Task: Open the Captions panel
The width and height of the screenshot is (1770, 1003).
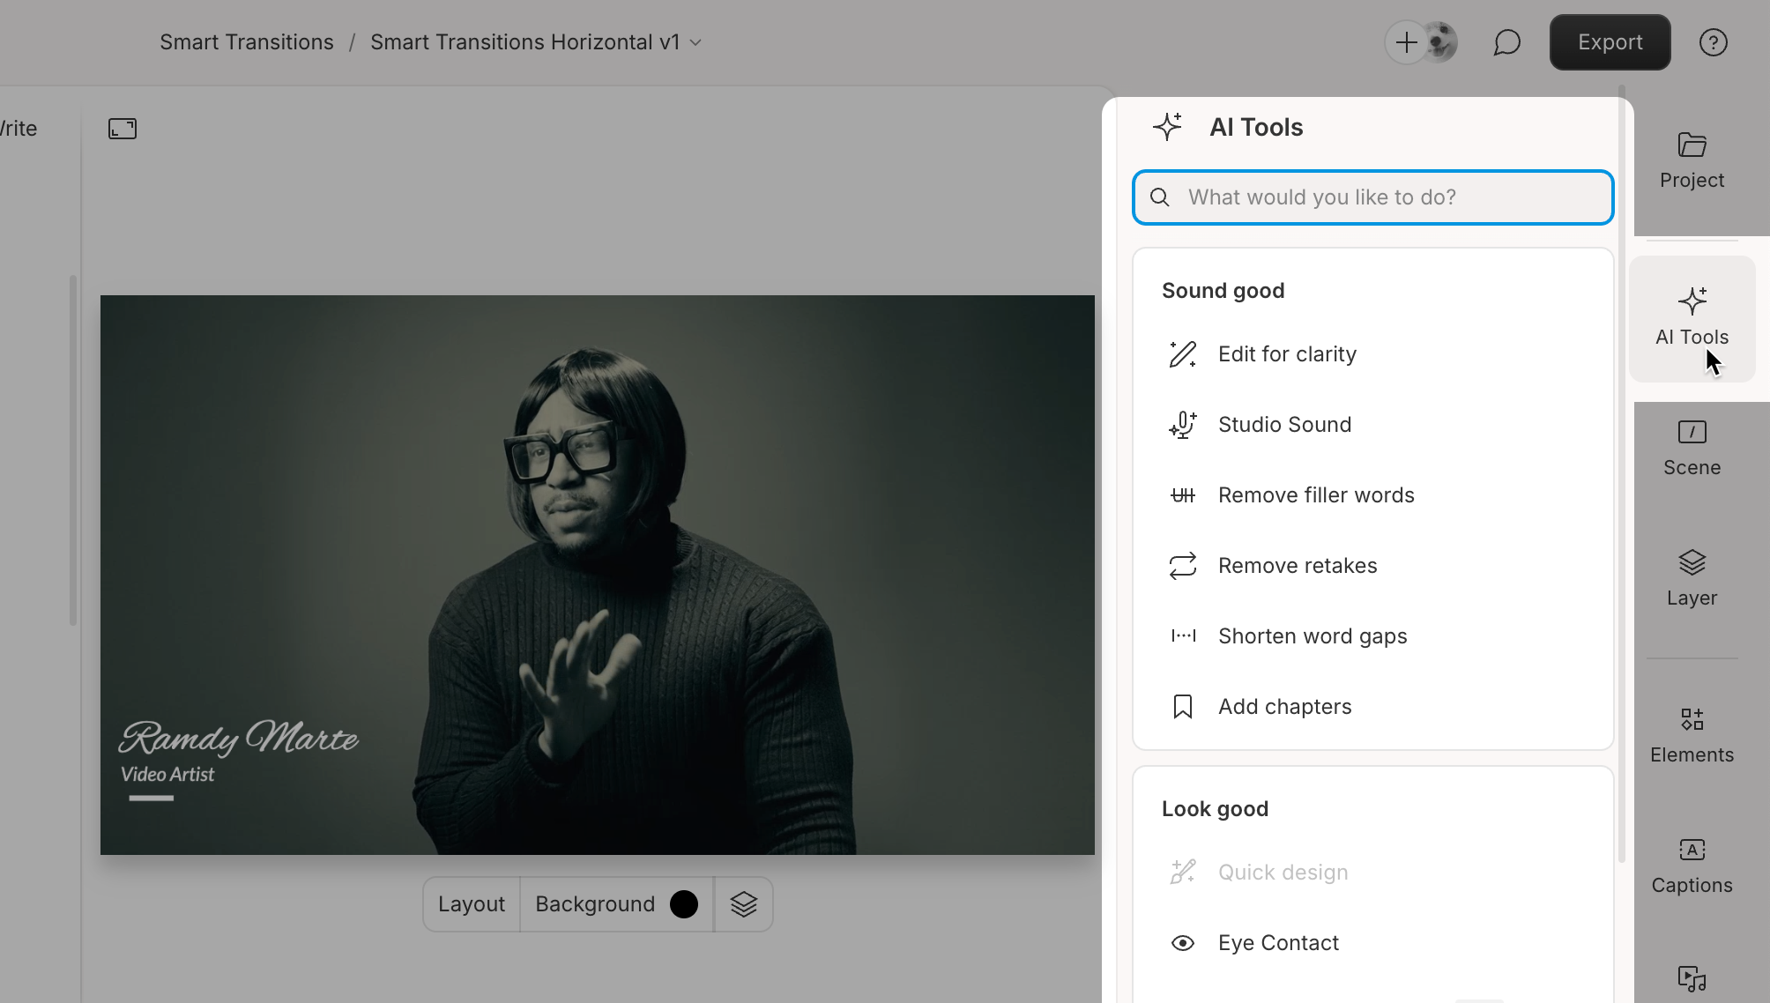Action: 1692,866
